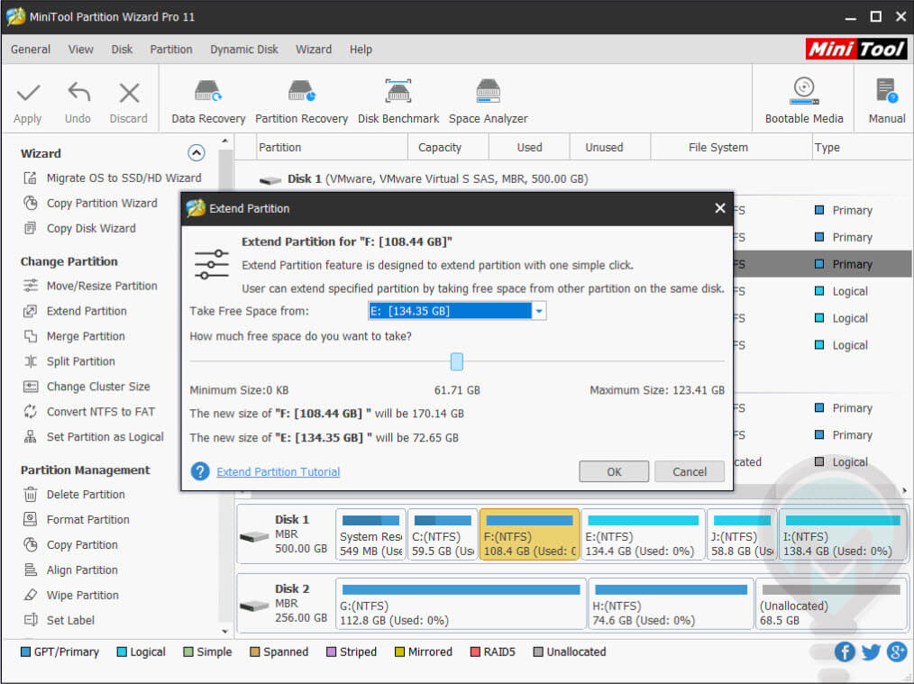This screenshot has width=914, height=684.
Task: Select the F:(NTFS) partition block
Action: click(529, 534)
